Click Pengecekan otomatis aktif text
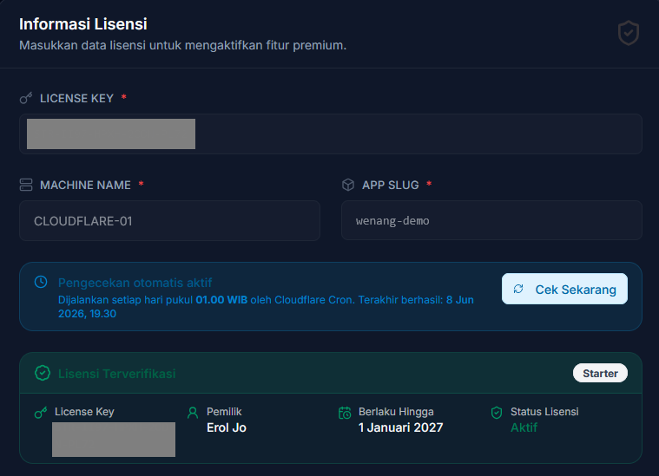 tap(135, 283)
